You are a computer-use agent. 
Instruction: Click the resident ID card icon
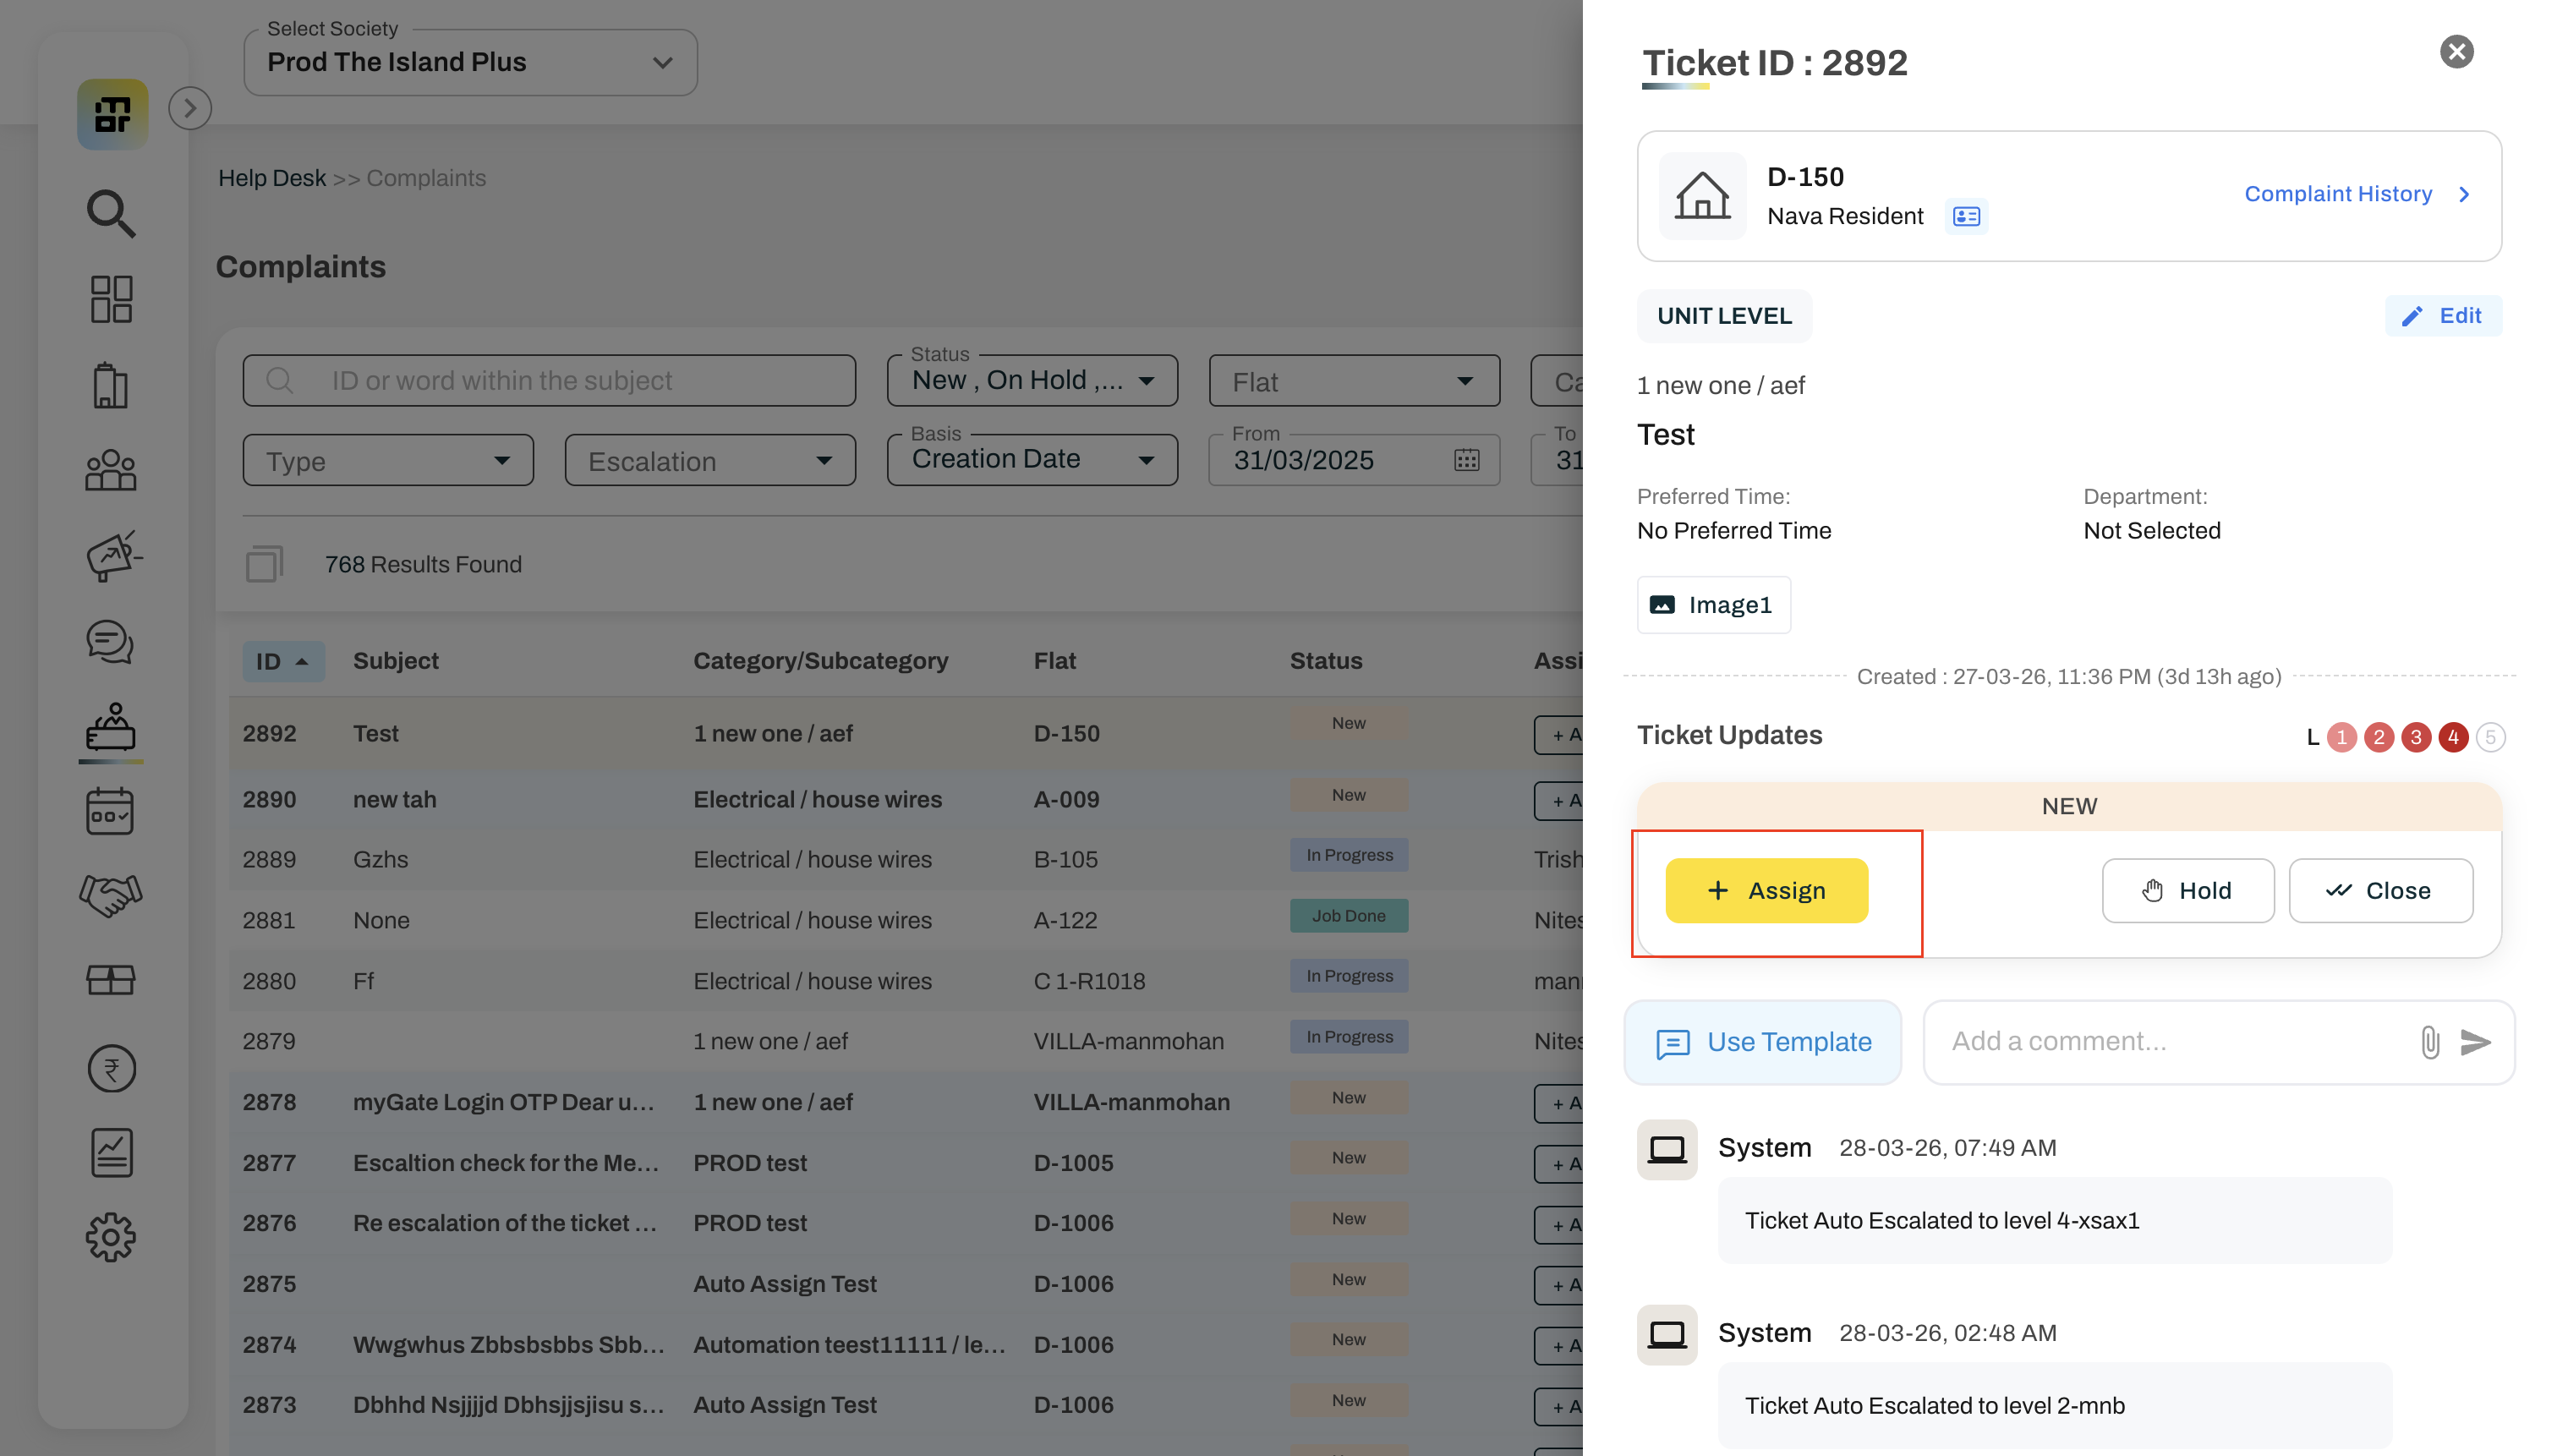pyautogui.click(x=1966, y=217)
